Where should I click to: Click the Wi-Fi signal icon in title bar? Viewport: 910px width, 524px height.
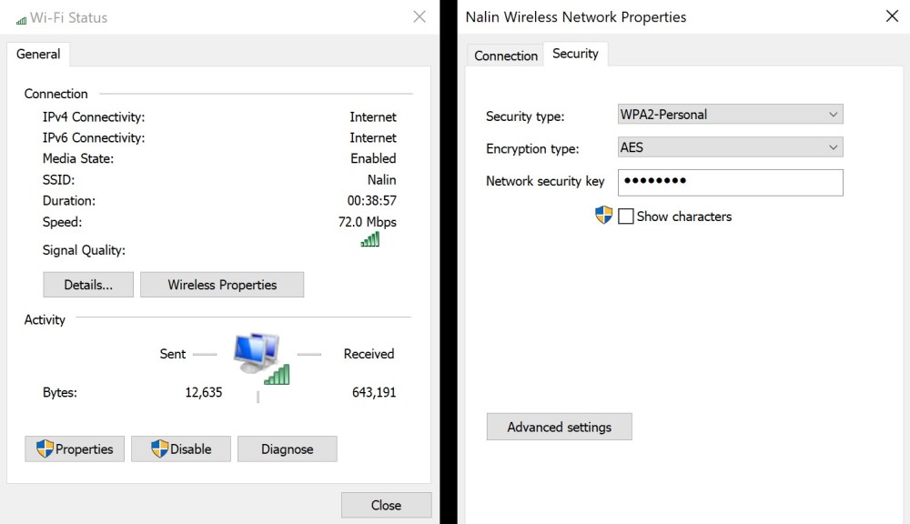point(21,19)
